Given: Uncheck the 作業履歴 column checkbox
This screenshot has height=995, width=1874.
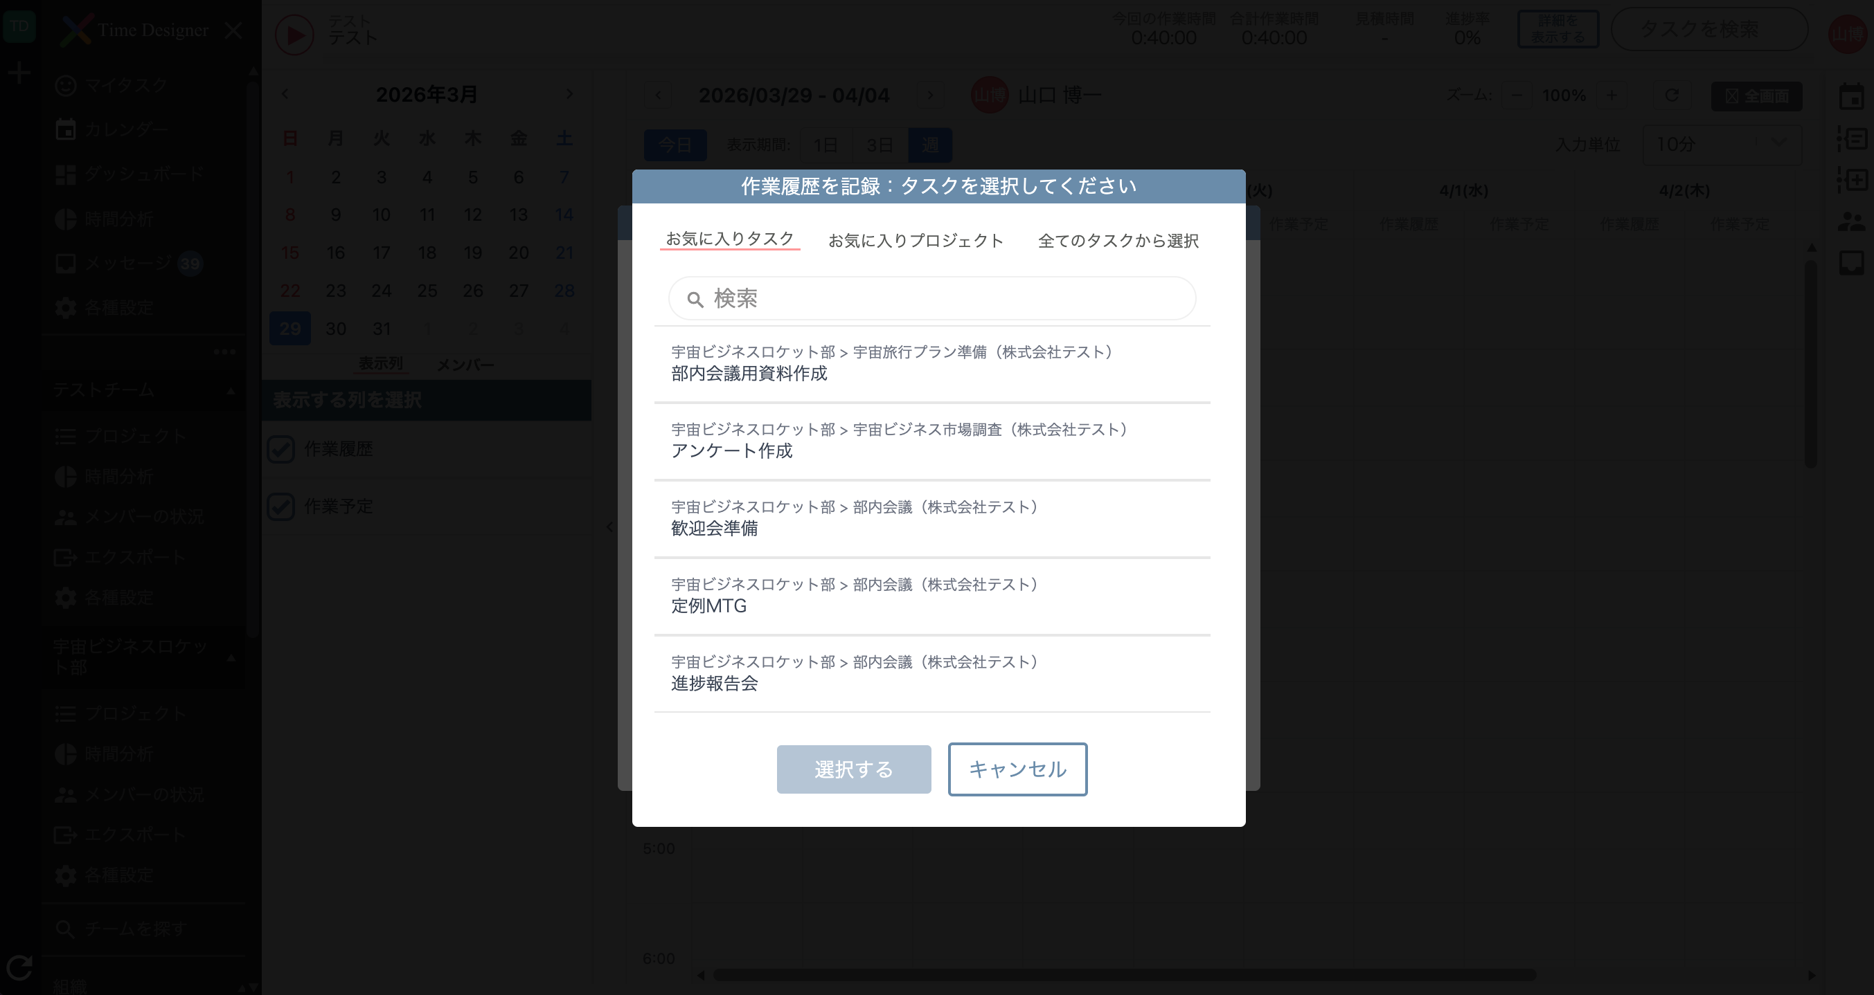Looking at the screenshot, I should click(280, 449).
